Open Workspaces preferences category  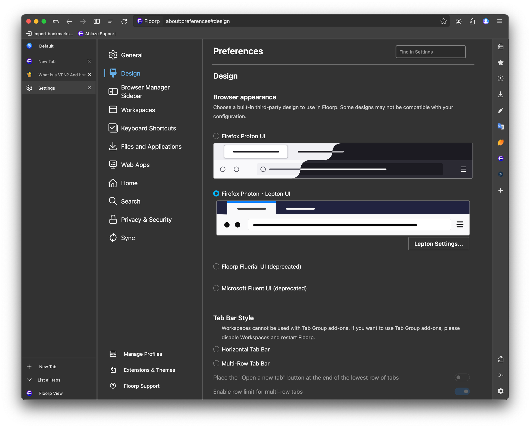[x=132, y=110]
